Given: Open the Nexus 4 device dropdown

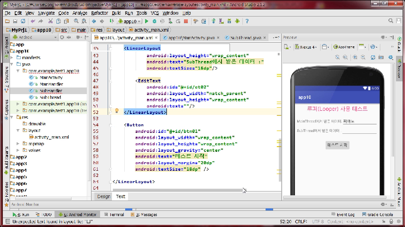Looking at the screenshot, I should pos(306,47).
